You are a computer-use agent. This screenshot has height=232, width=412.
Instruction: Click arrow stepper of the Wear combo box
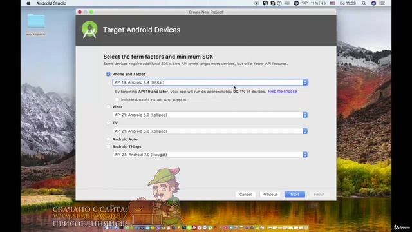pos(305,115)
